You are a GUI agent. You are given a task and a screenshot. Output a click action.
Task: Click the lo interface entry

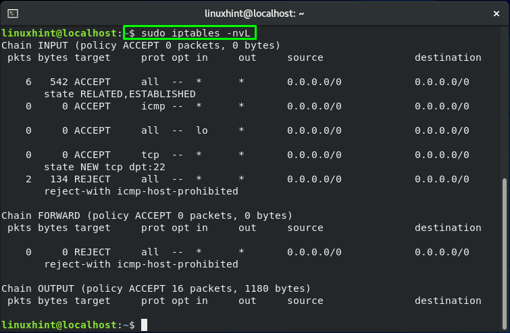pos(202,130)
